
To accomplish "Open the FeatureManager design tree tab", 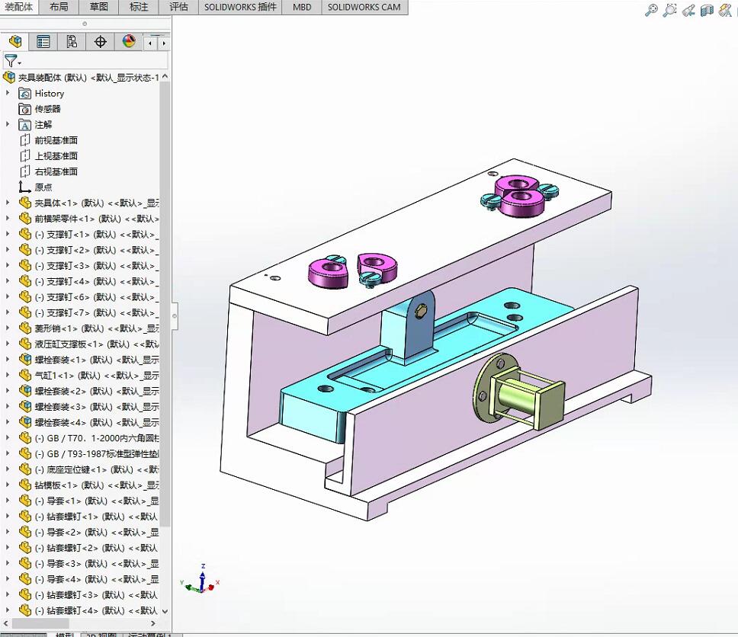I will (15, 41).
